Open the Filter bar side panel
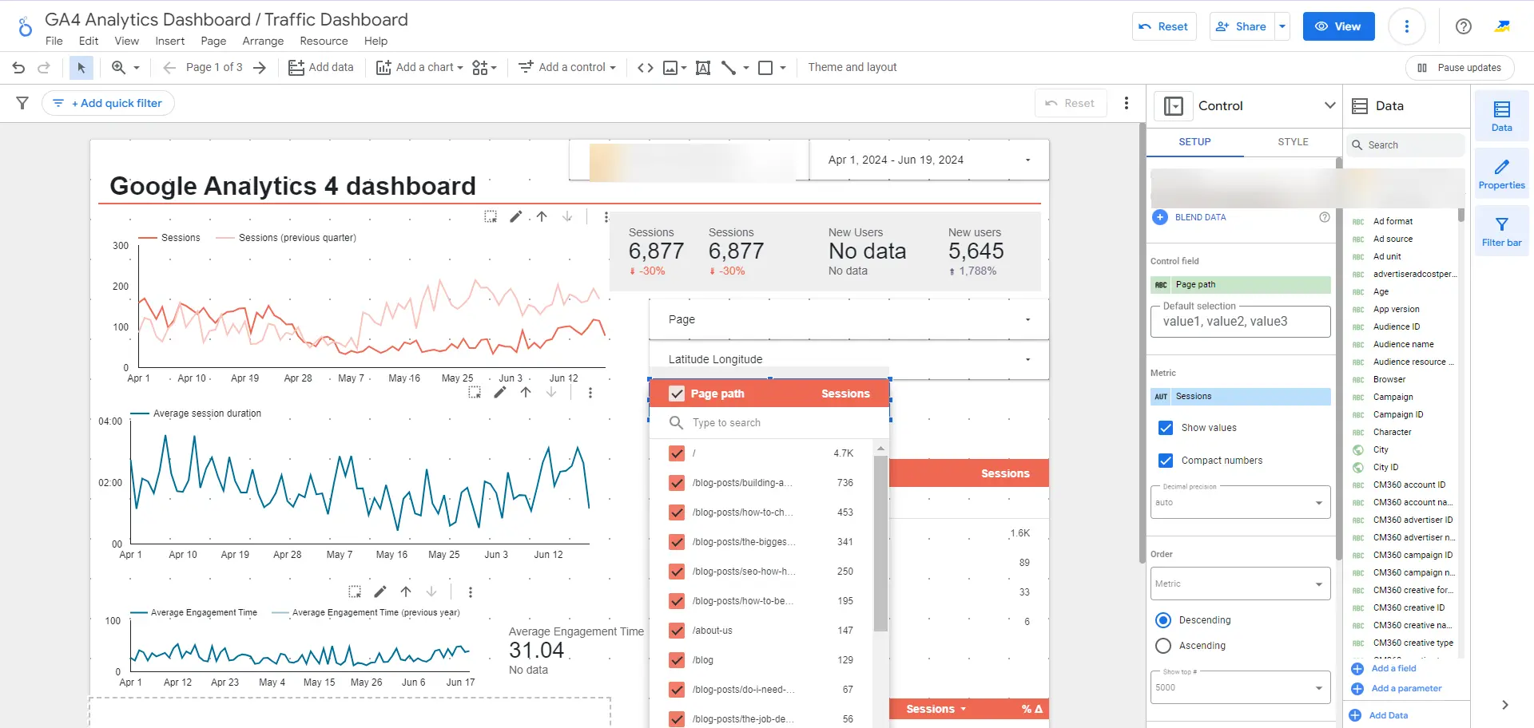 point(1502,231)
